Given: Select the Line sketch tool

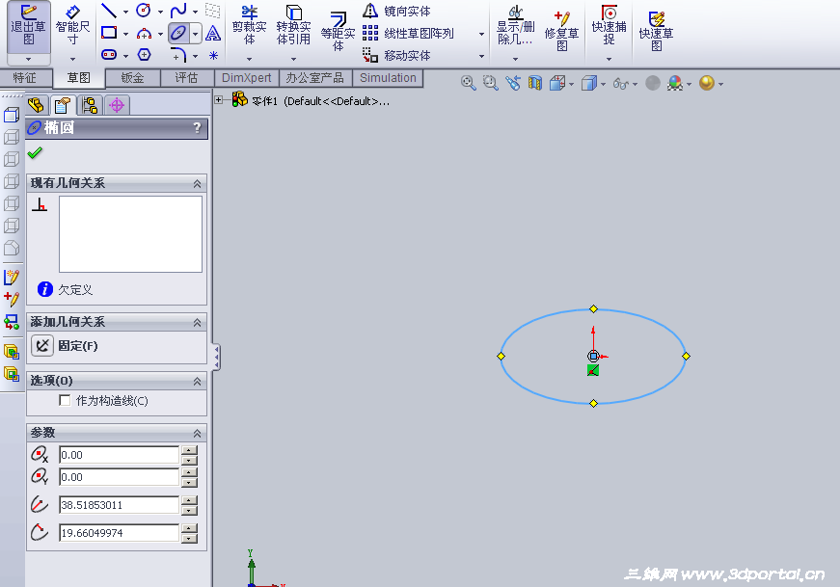Looking at the screenshot, I should [x=109, y=11].
